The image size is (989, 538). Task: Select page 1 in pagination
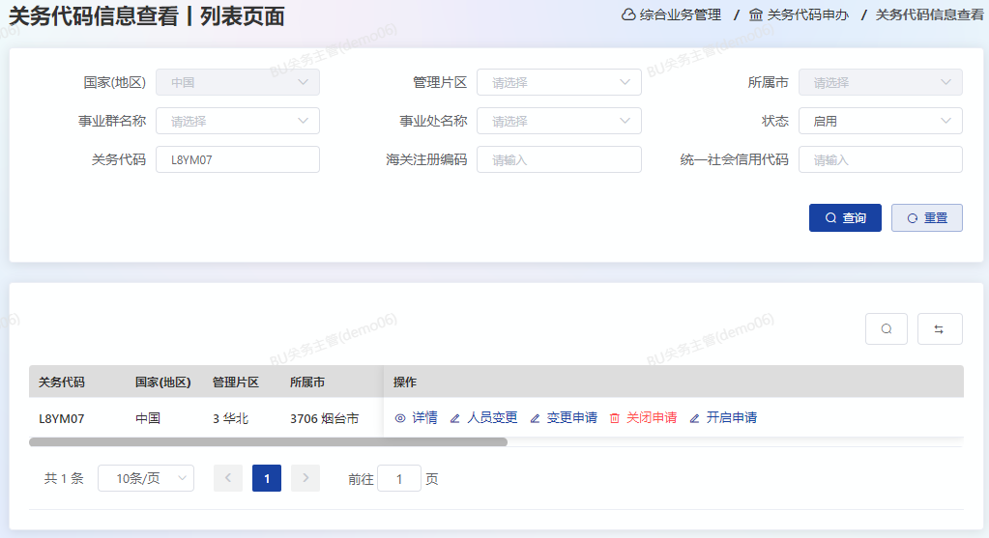267,478
